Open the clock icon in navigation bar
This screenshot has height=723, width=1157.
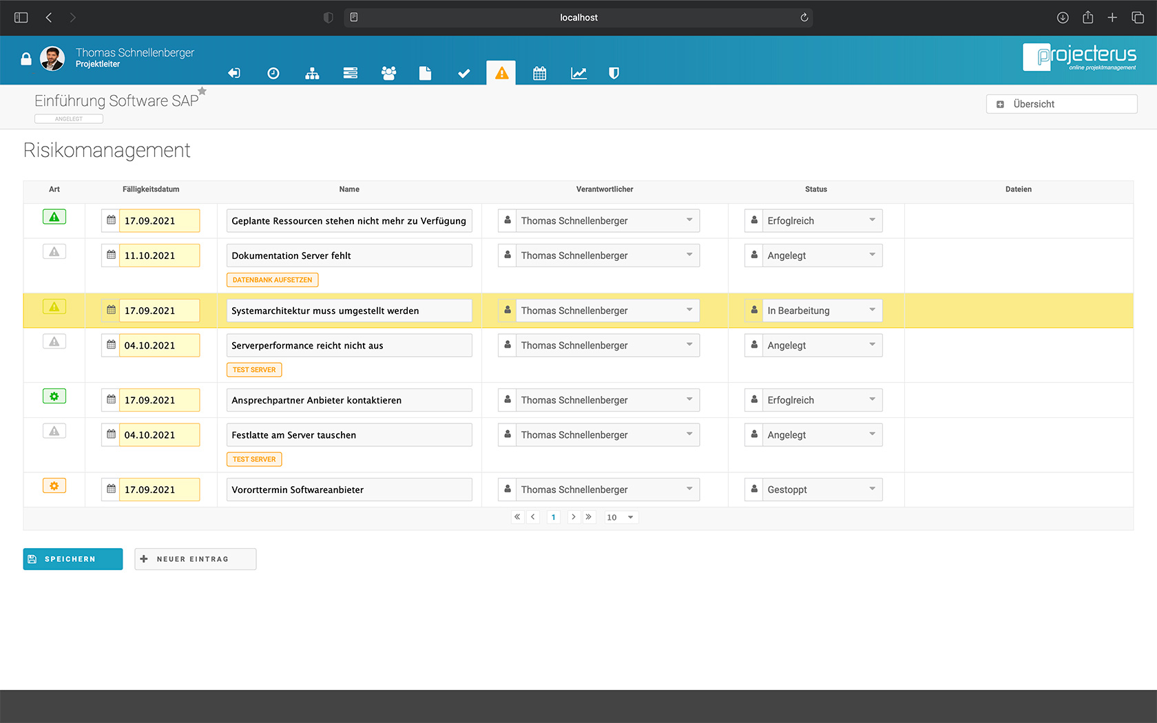pyautogui.click(x=273, y=73)
